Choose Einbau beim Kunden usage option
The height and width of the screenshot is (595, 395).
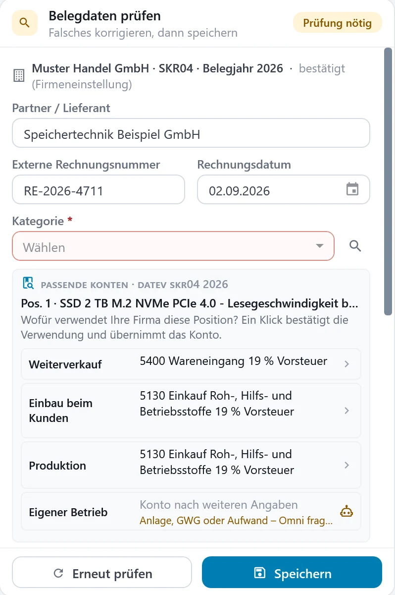(x=191, y=411)
